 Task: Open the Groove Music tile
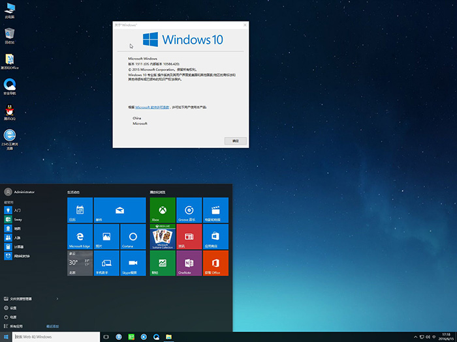(189, 210)
